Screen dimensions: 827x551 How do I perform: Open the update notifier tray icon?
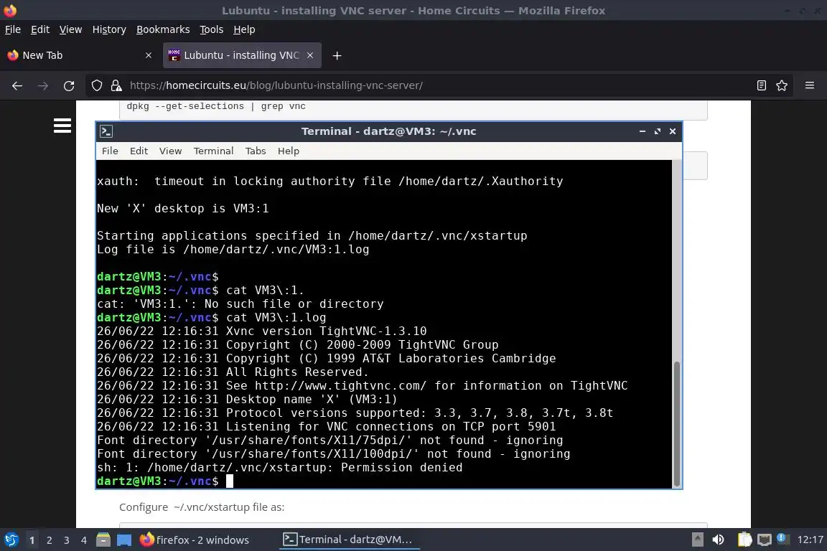click(x=782, y=539)
